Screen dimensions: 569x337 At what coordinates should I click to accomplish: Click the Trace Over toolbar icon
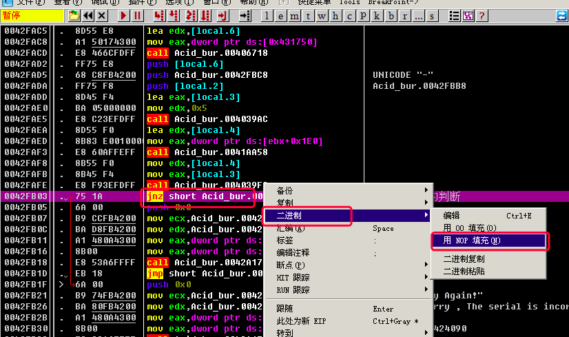tap(206, 16)
